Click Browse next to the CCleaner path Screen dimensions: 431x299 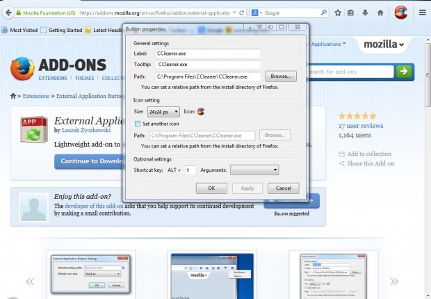(x=281, y=76)
